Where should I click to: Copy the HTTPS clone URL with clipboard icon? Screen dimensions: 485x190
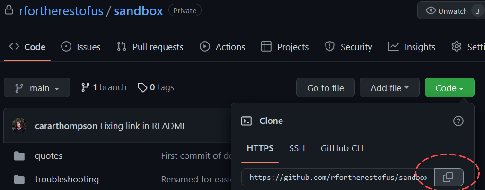pyautogui.click(x=449, y=177)
